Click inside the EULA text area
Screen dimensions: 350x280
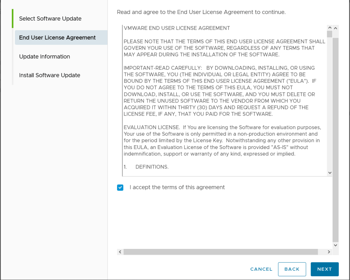(x=222, y=103)
